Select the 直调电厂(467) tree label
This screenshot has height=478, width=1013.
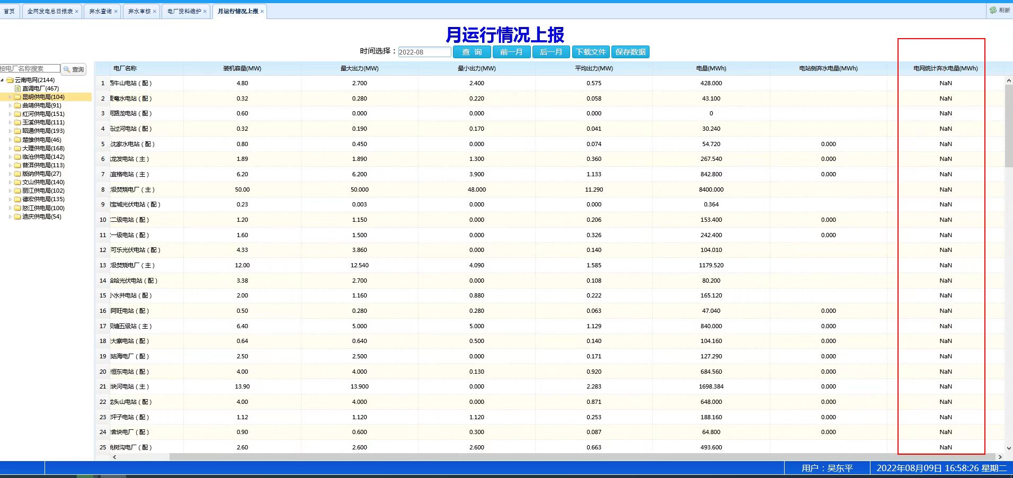[x=41, y=88]
